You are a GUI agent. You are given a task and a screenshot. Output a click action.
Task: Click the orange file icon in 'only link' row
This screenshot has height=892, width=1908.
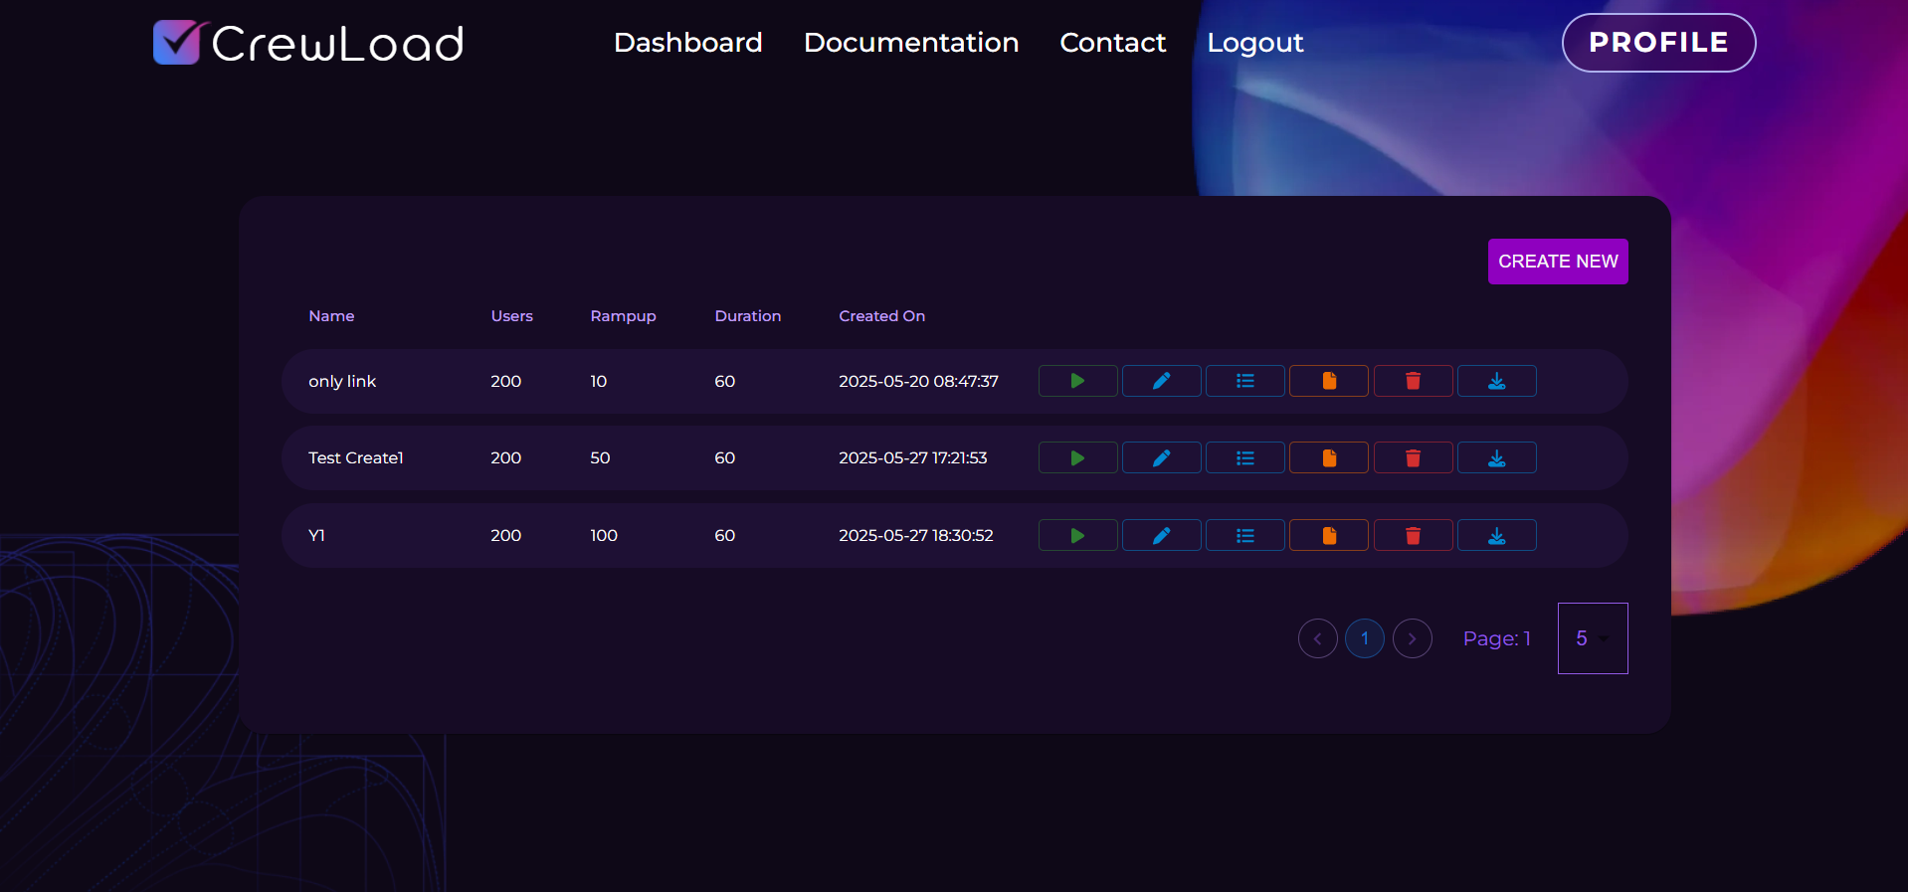(1329, 381)
